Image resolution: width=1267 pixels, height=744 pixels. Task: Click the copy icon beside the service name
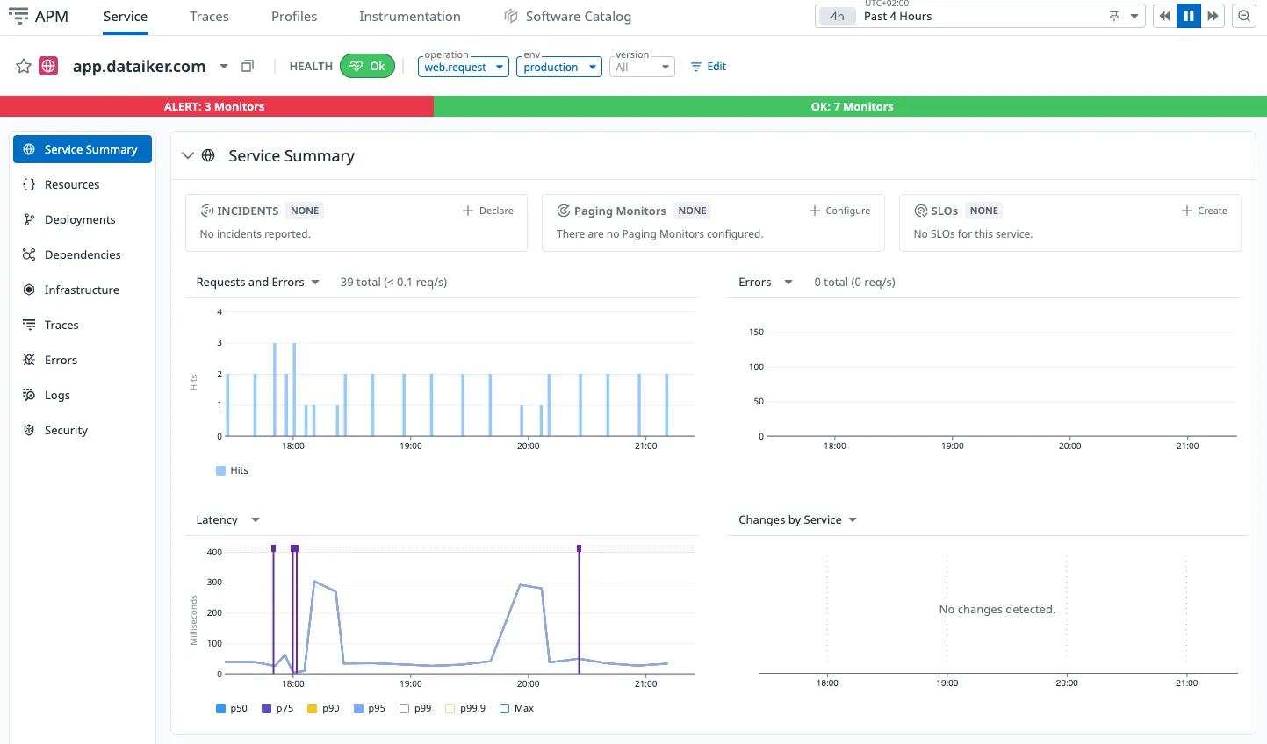(248, 66)
